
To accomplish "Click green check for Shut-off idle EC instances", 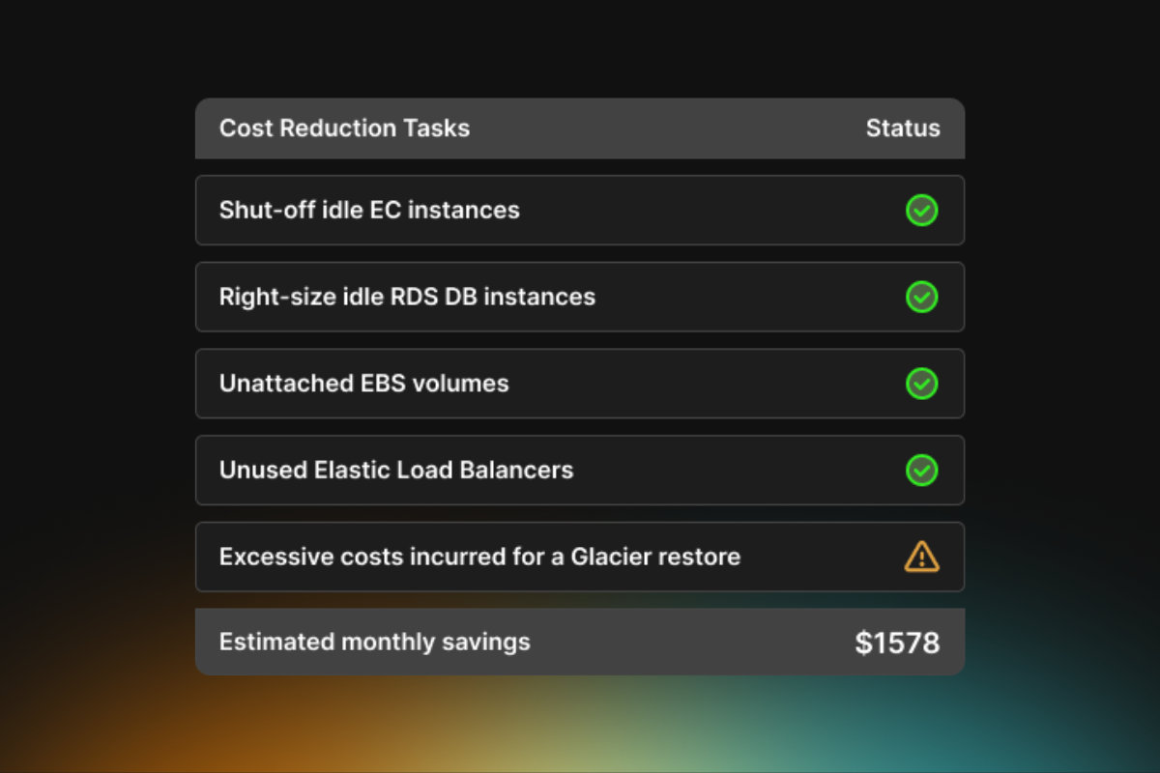I will pyautogui.click(x=921, y=210).
